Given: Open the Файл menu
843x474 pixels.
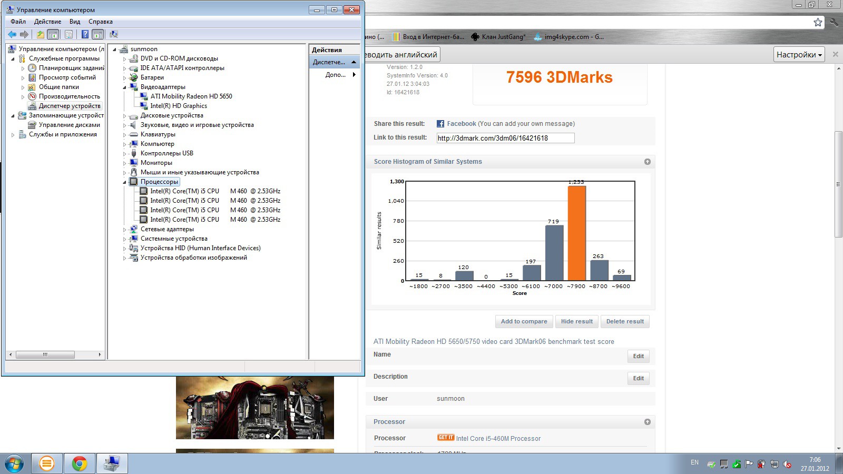Looking at the screenshot, I should point(18,22).
